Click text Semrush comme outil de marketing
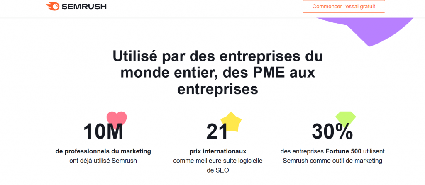This screenshot has width=425, height=185. click(332, 161)
